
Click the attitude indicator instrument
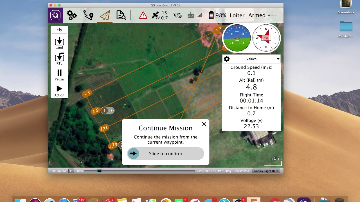coord(237,38)
